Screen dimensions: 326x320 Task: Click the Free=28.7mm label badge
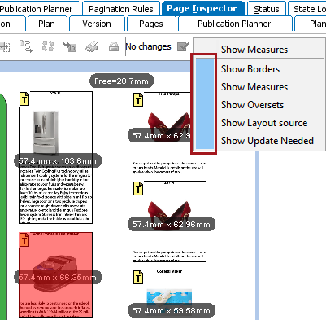[121, 81]
